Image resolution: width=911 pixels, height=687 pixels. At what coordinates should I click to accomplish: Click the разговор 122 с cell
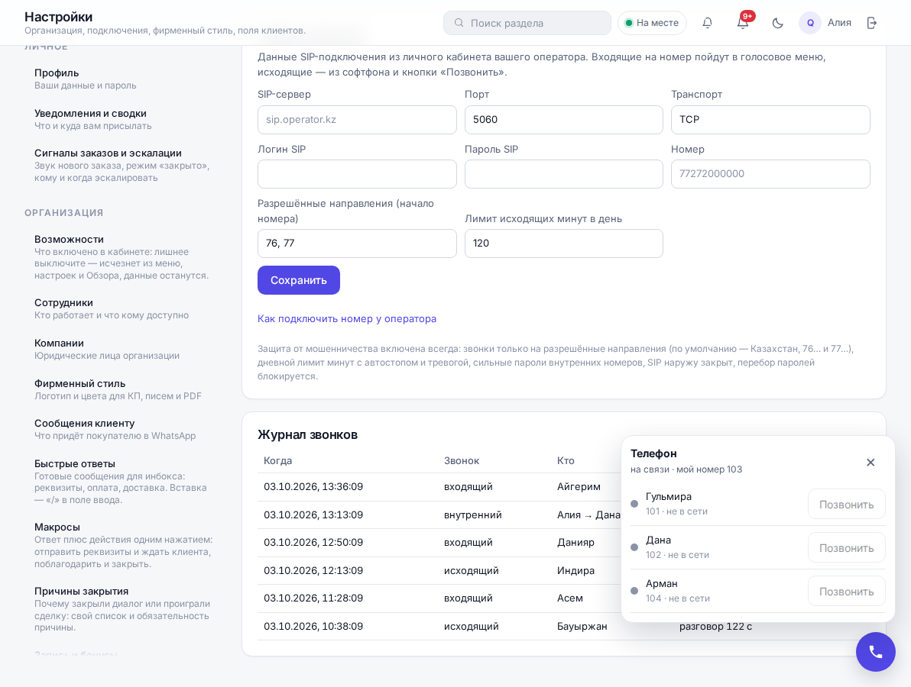coord(716,627)
